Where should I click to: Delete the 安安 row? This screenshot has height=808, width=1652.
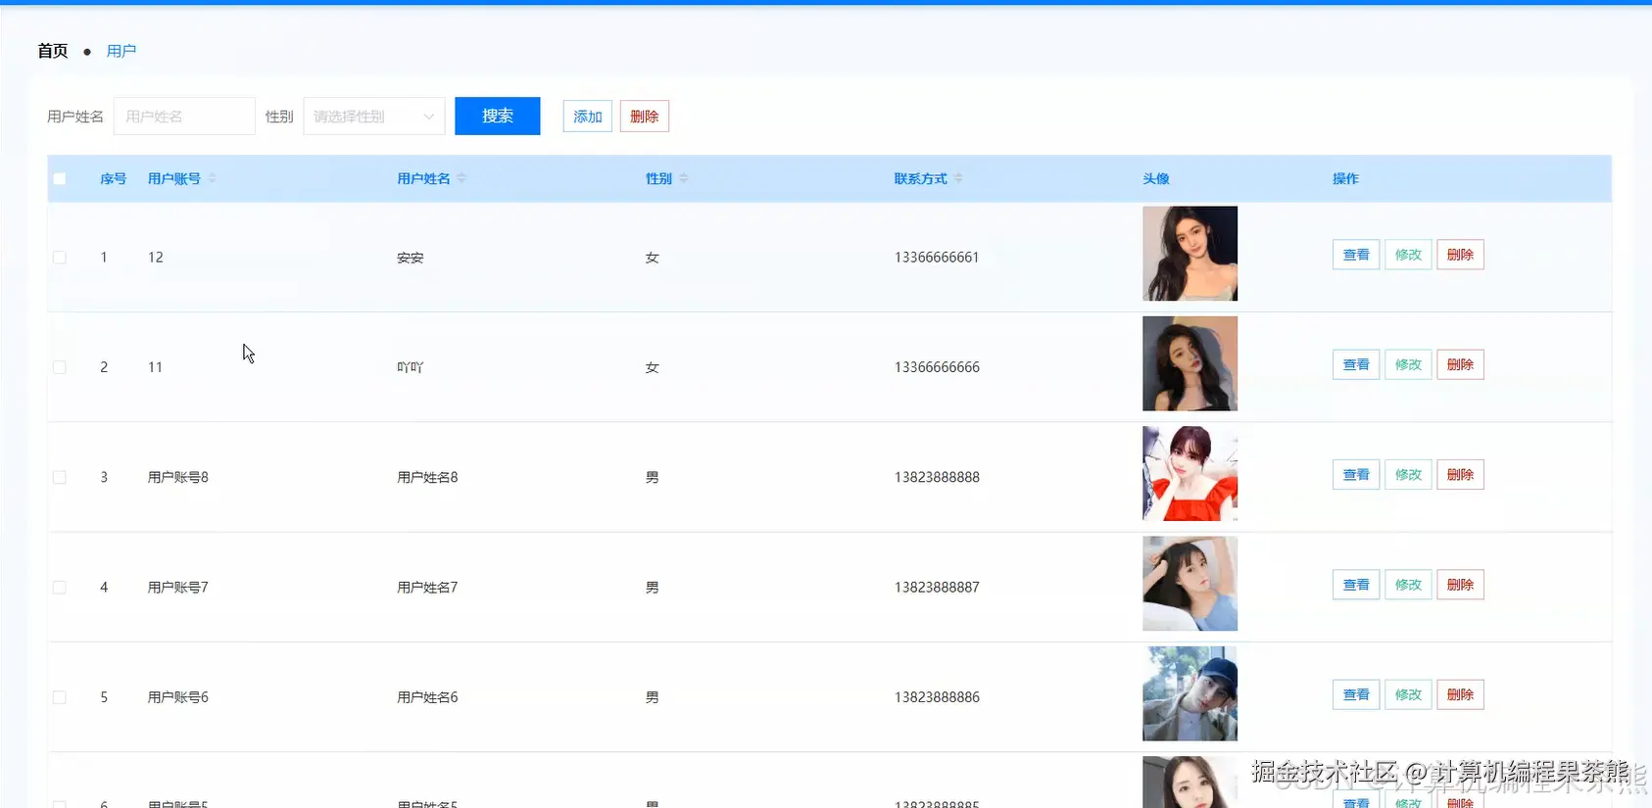pyautogui.click(x=1460, y=255)
